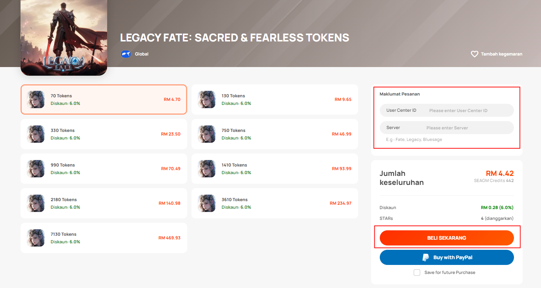Click the Buy with PayPal button
The image size is (541, 288).
click(x=447, y=257)
